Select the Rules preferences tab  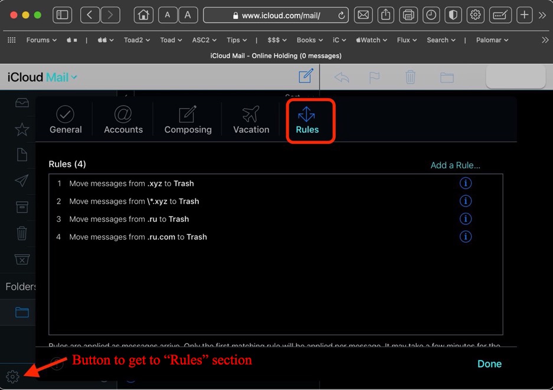(x=307, y=120)
